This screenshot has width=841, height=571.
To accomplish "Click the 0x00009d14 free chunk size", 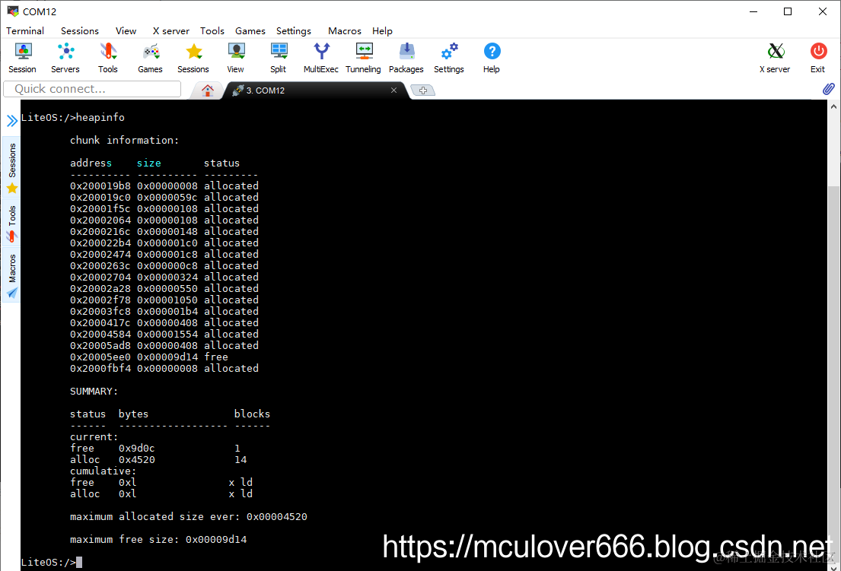I will pyautogui.click(x=167, y=357).
